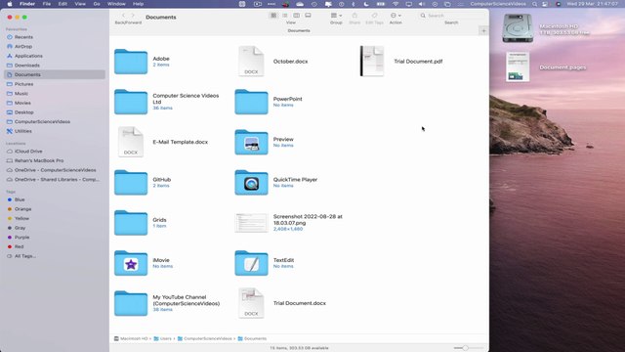Open the Edit menu
Viewport: 625px width, 352px height.
[62, 4]
